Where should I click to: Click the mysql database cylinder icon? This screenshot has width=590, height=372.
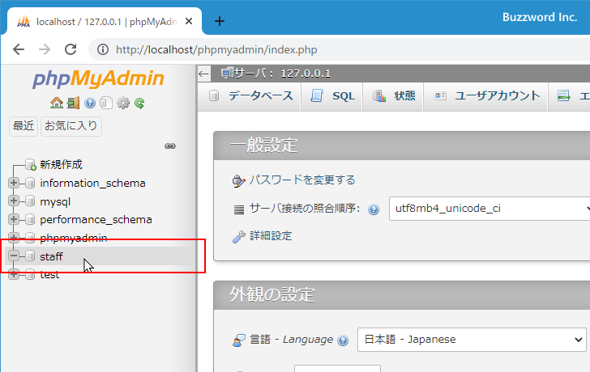coord(30,201)
